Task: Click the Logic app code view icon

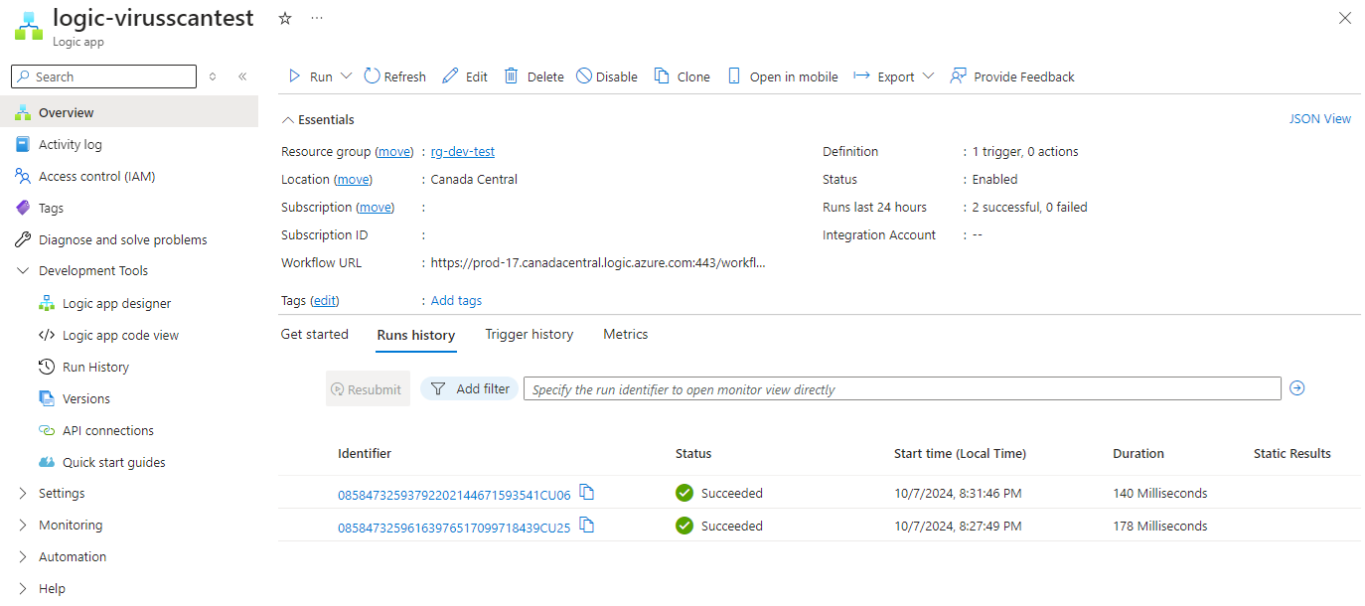Action: (47, 335)
